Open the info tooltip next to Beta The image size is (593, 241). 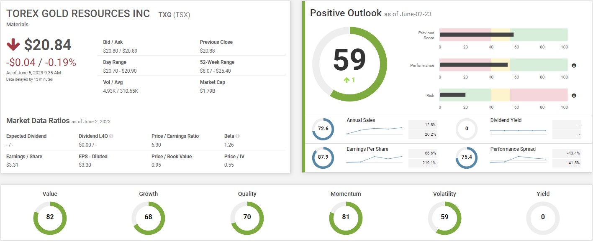[237, 136]
